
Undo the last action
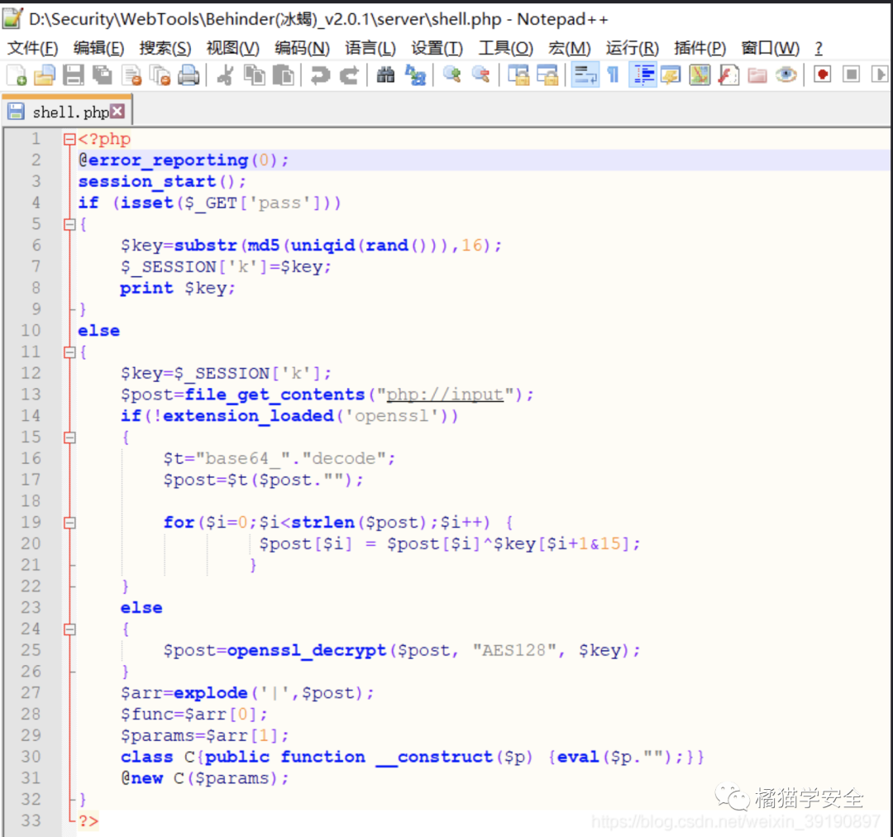(x=320, y=75)
